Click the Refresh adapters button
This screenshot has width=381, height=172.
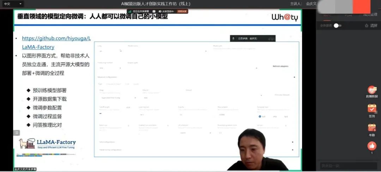click(x=281, y=66)
